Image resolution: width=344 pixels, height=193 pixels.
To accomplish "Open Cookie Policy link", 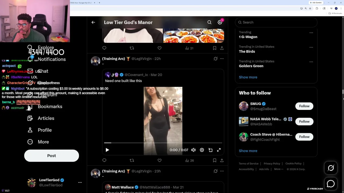I will [293, 164].
